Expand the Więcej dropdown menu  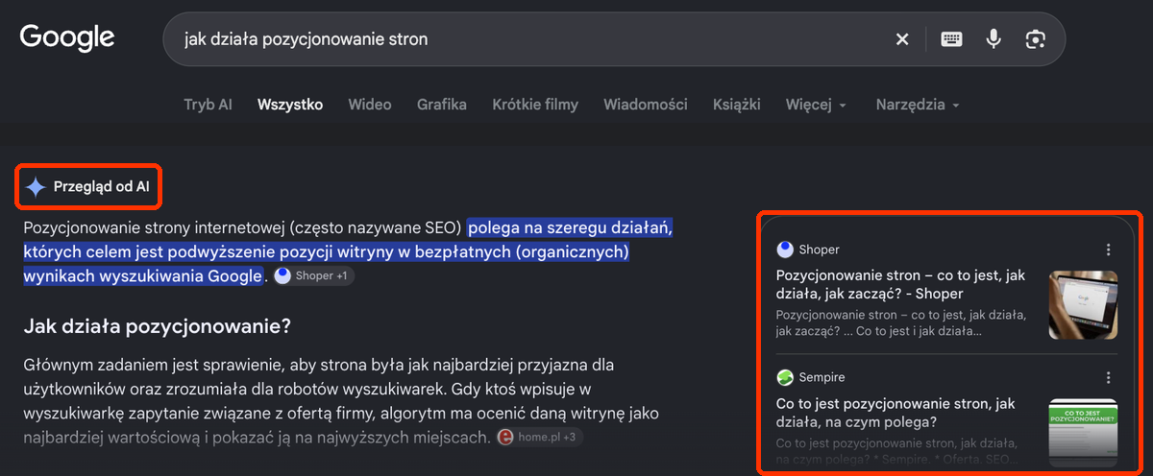(x=816, y=105)
